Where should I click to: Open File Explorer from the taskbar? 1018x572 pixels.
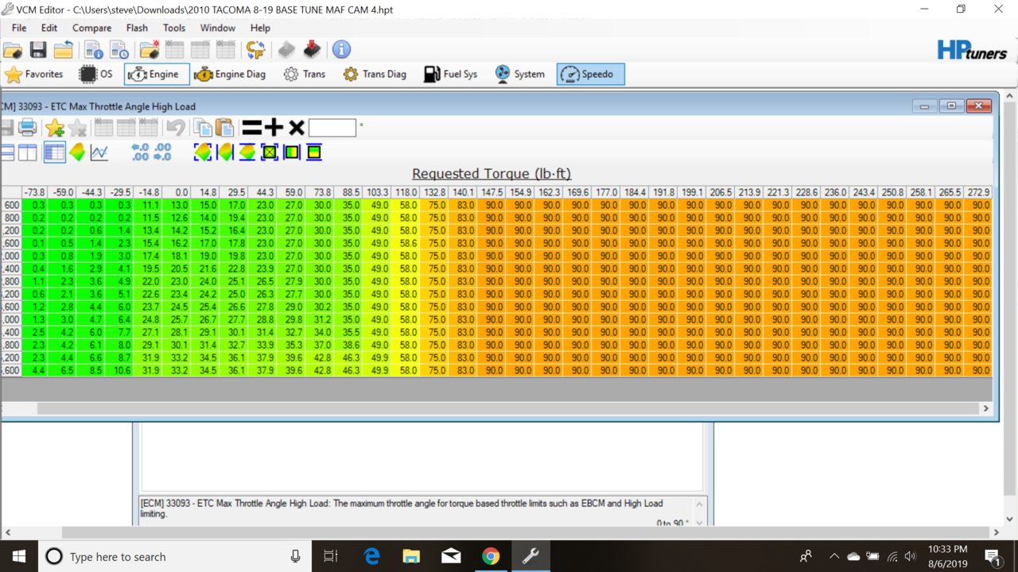(x=410, y=556)
